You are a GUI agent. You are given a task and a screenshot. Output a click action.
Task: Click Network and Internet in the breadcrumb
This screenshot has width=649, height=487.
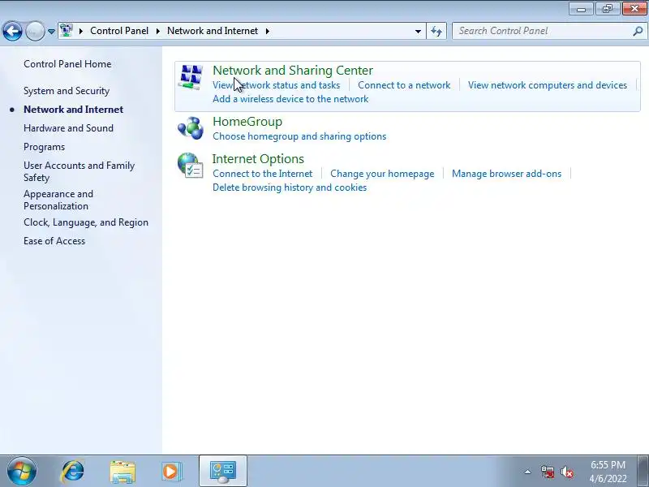click(x=213, y=31)
